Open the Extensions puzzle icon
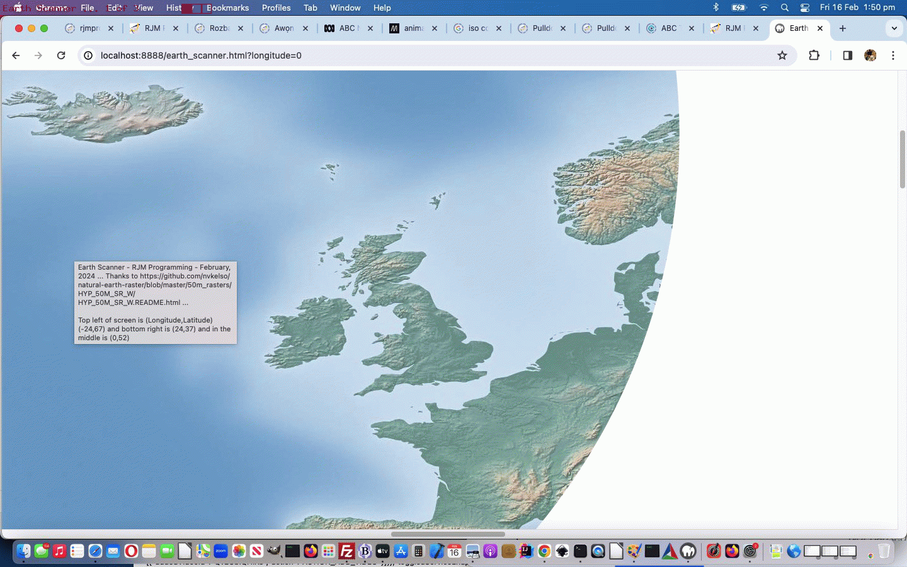 814,55
